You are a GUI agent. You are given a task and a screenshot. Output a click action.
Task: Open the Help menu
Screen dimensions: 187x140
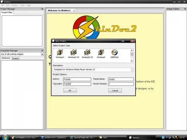click(x=29, y=5)
